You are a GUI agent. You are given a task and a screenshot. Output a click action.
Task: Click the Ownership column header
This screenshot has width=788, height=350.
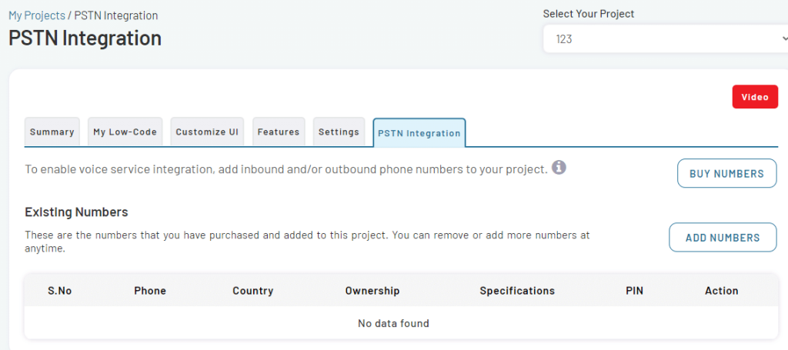click(372, 291)
